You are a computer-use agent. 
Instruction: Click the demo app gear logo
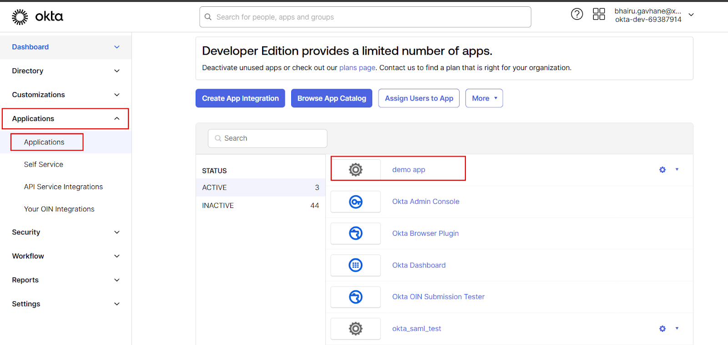pyautogui.click(x=356, y=170)
